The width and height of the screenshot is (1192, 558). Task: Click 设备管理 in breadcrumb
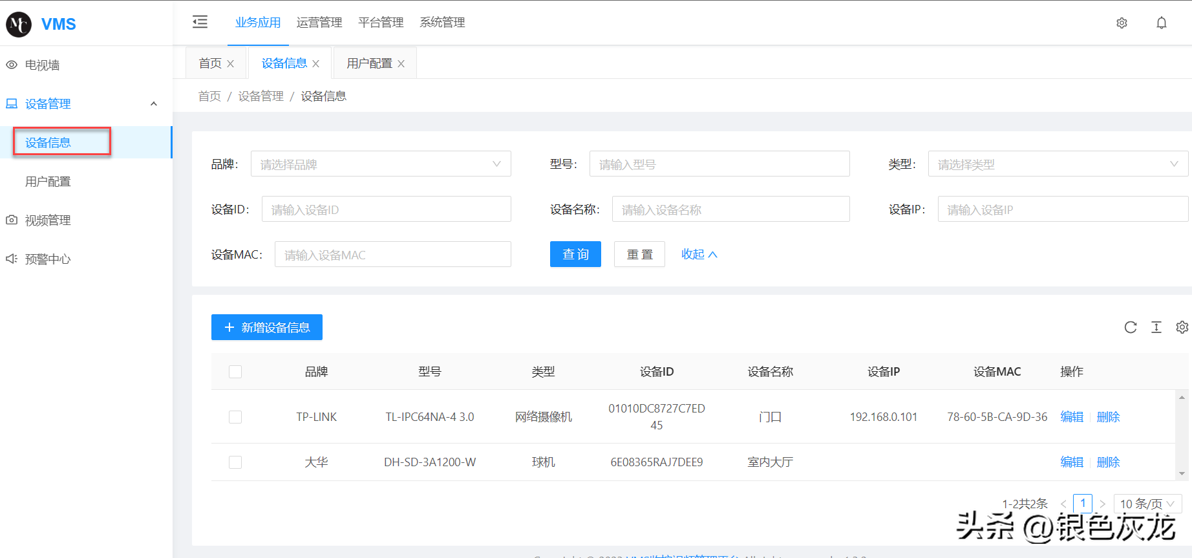click(x=261, y=96)
